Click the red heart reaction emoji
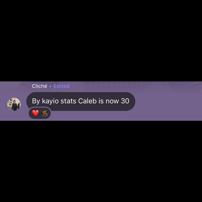This screenshot has height=202, width=202. [36, 113]
